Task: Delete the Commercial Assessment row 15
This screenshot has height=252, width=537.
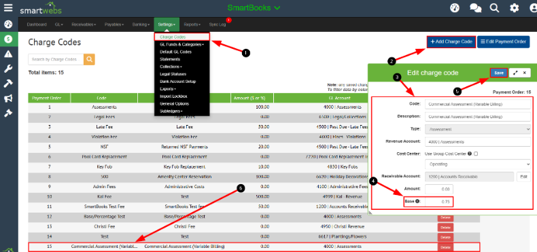Action: [445, 247]
